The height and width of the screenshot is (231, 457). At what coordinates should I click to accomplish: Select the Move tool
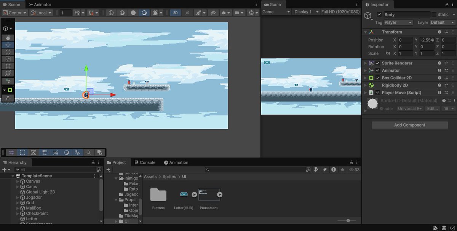point(8,45)
